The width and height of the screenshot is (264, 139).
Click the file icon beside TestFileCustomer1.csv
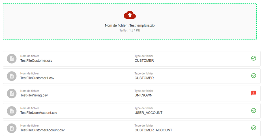(12, 76)
